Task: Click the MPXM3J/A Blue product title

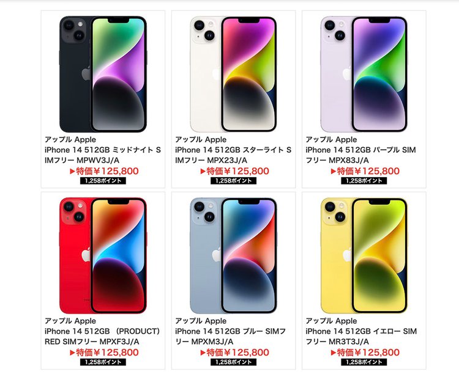Action: pyautogui.click(x=230, y=337)
